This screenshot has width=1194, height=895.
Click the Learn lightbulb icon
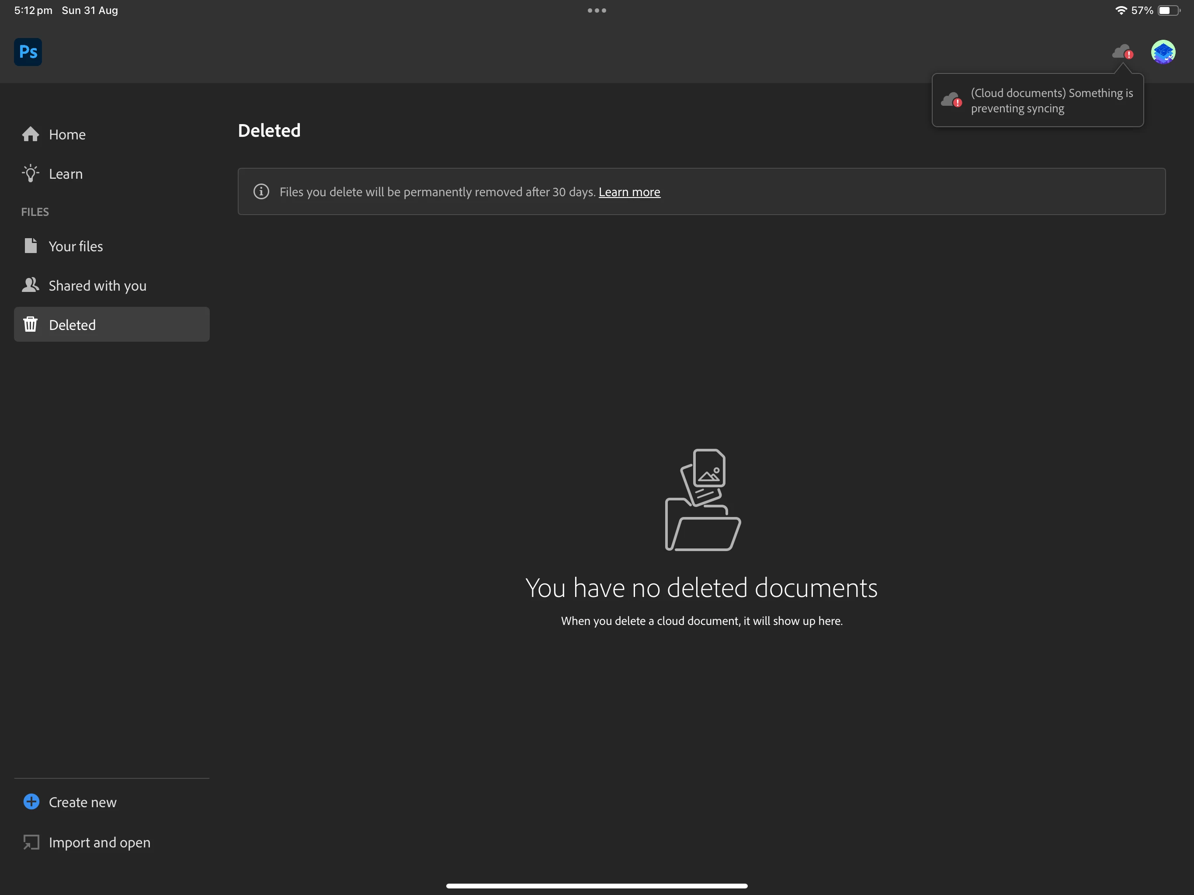pos(31,173)
